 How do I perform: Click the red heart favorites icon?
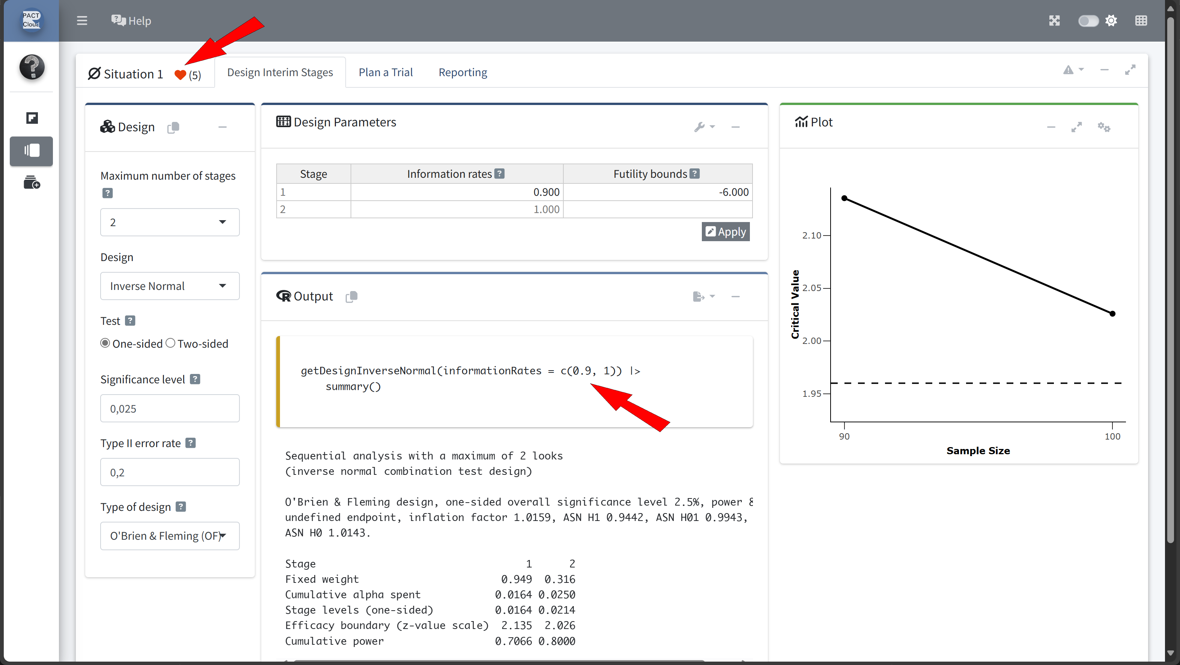pos(180,75)
